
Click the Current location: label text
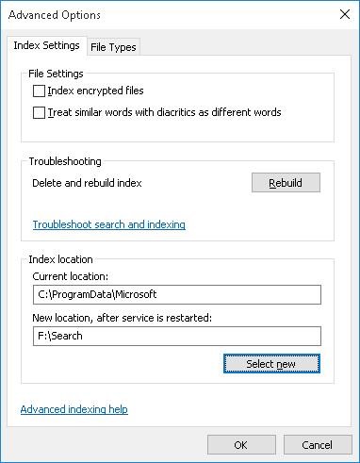(x=70, y=276)
